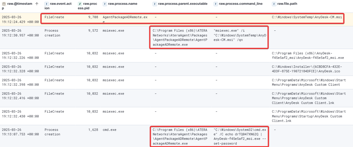Select the timestamp cell 19:13:07.753
353x147 pixels.
(x=20, y=132)
